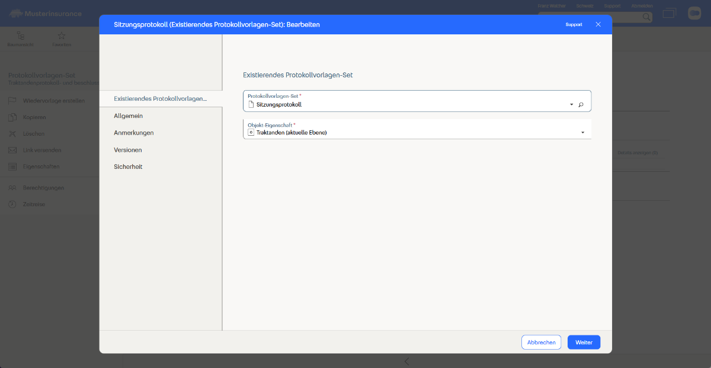
Task: Click the window stack icon in header
Action: click(669, 13)
